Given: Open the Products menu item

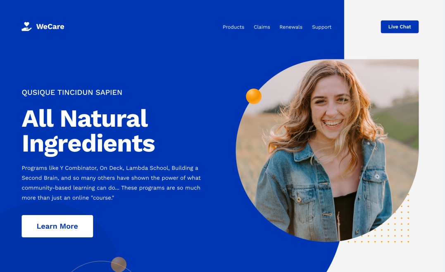Looking at the screenshot, I should (x=233, y=27).
